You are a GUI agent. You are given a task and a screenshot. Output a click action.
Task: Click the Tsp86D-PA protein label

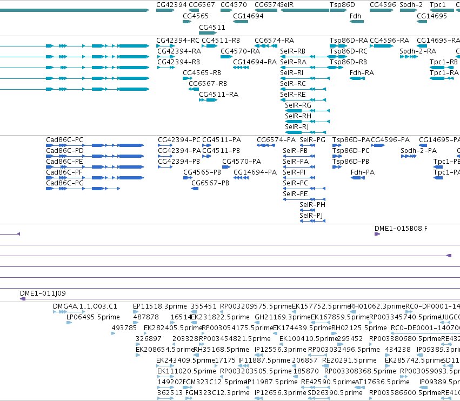click(x=351, y=140)
